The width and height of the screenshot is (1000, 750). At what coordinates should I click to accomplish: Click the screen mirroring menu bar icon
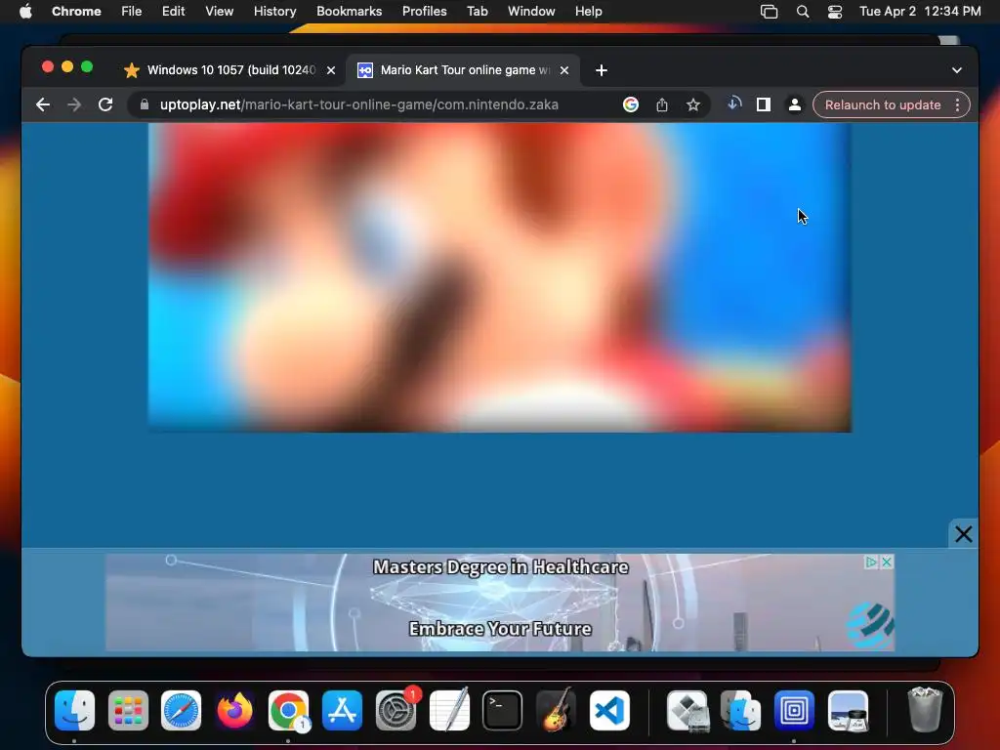point(770,12)
